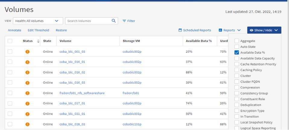Image resolution: width=289 pixels, height=130 pixels.
Task: Focus the Search Volumes input field
Action: tap(88, 21)
